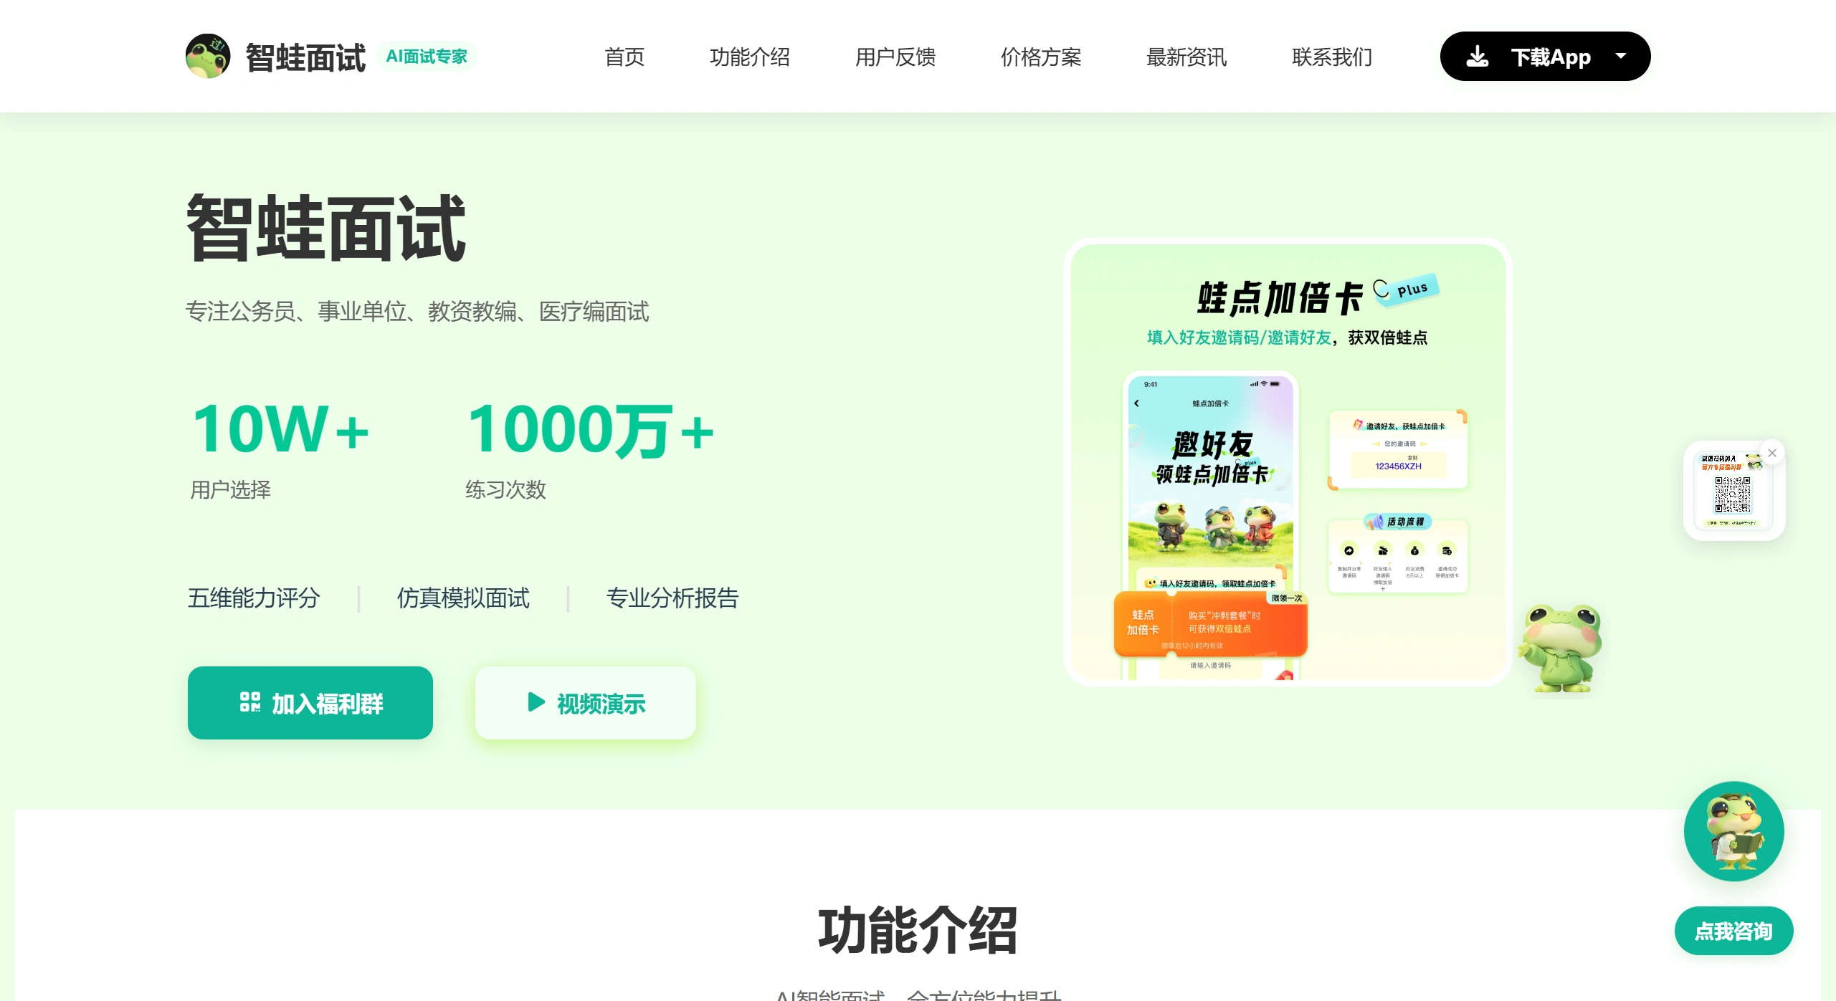Select 首页 in the navigation bar
The width and height of the screenshot is (1836, 1001).
pyautogui.click(x=624, y=57)
